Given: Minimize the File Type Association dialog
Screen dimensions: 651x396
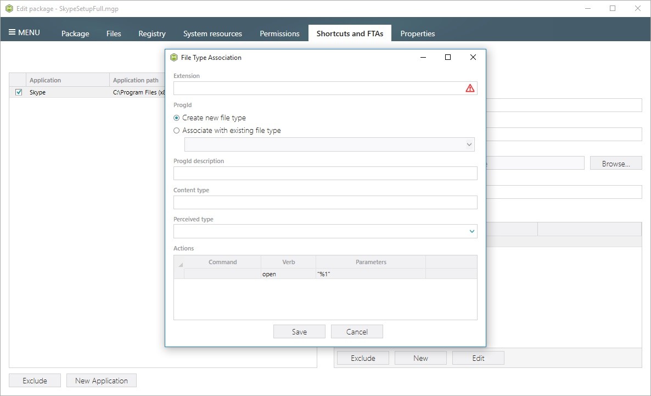Looking at the screenshot, I should [423, 57].
